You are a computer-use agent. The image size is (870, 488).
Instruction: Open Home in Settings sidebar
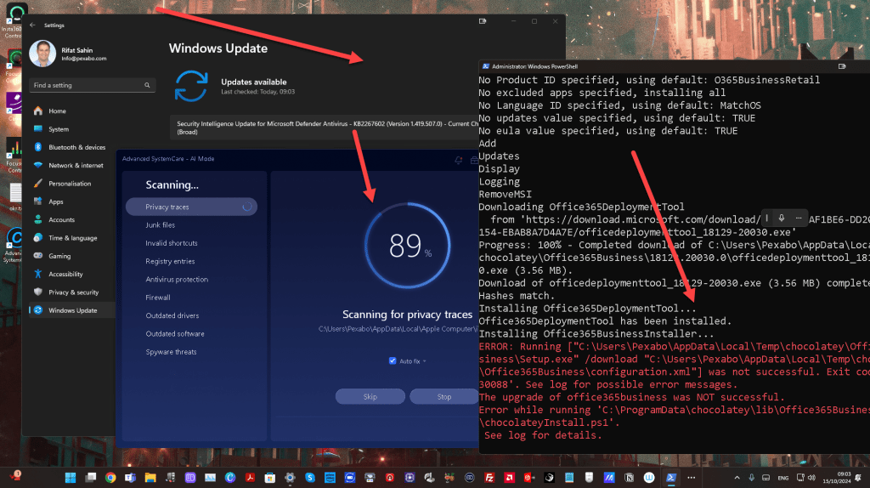[72, 111]
